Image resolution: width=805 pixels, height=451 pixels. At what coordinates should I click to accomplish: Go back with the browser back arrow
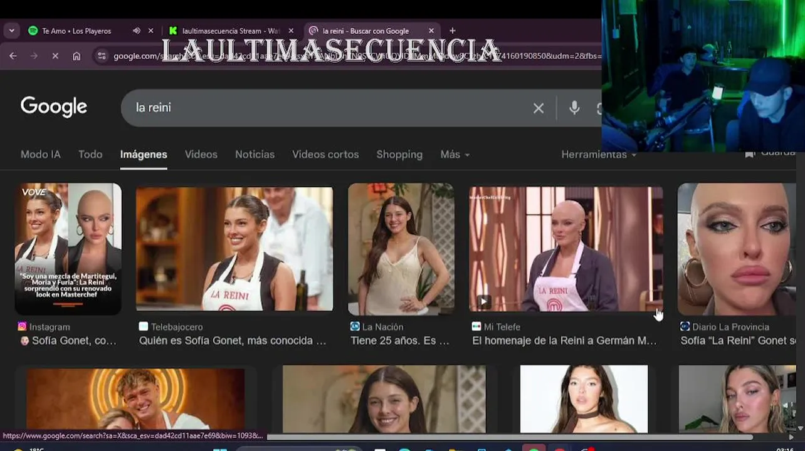[13, 56]
